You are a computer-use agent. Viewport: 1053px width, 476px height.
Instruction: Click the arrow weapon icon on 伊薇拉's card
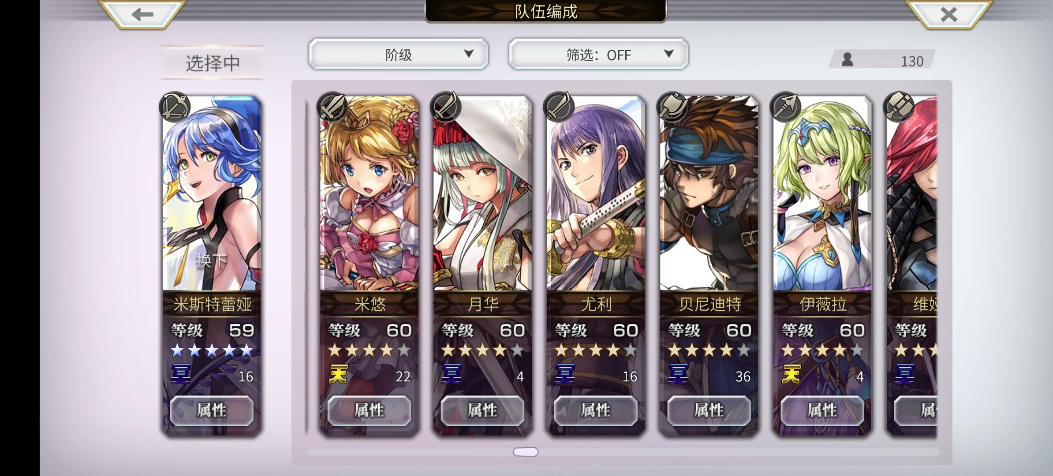(x=785, y=107)
